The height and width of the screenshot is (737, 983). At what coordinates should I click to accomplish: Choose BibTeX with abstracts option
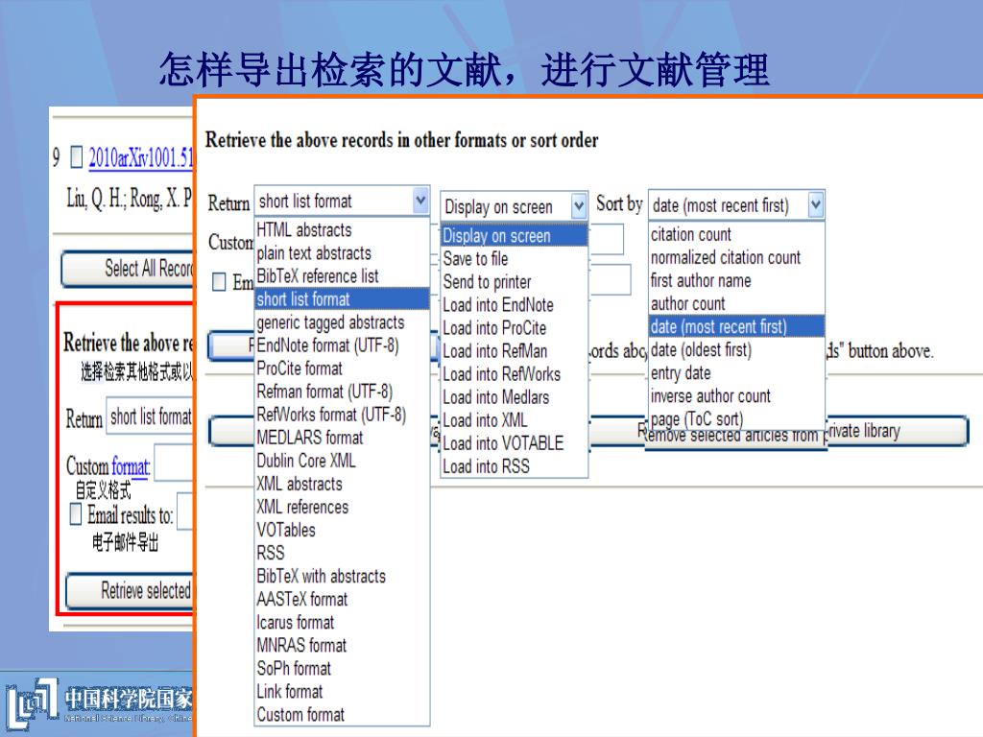click(x=342, y=576)
